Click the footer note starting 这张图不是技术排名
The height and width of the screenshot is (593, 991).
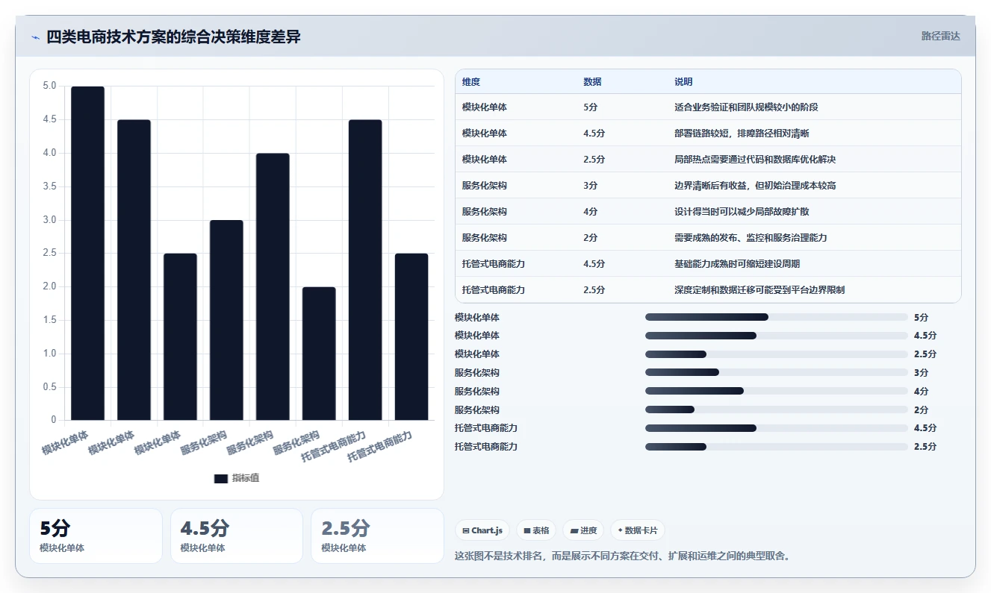(622, 556)
